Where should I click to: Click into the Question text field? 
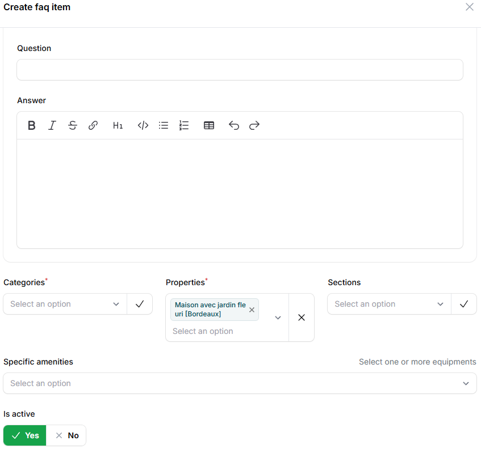click(240, 70)
